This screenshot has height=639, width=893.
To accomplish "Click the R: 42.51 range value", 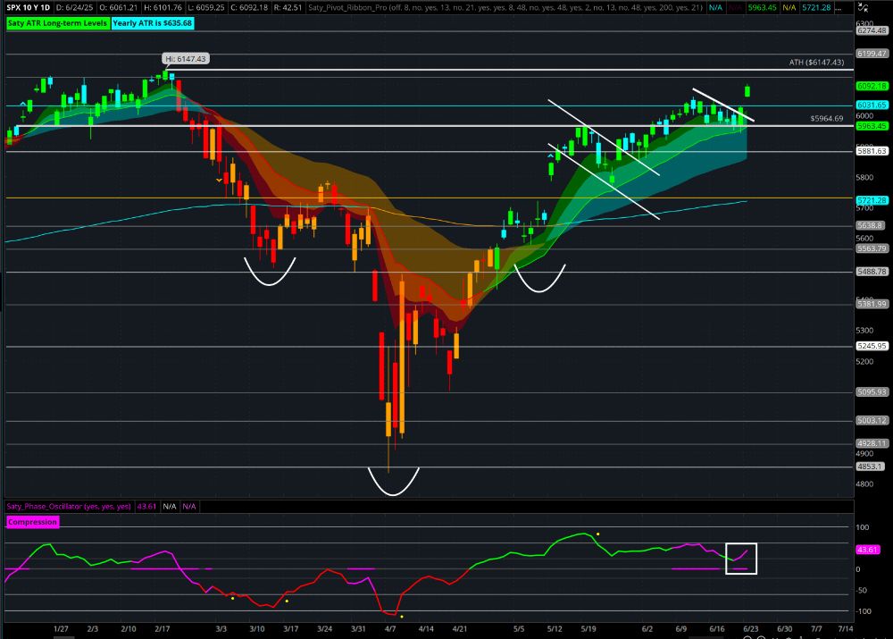I will (288, 7).
